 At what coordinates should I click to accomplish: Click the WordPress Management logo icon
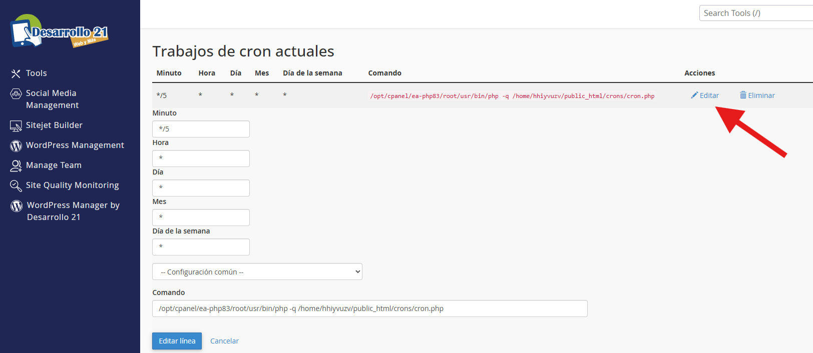(x=16, y=145)
